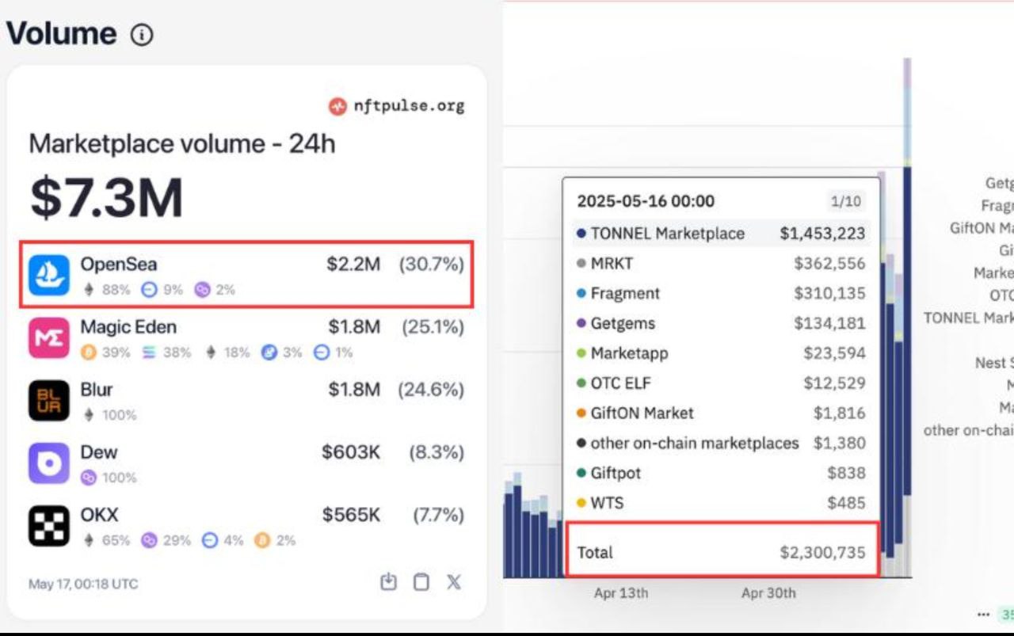This screenshot has height=636, width=1014.
Task: Click the Blur (24.6%) share value
Action: [x=431, y=390]
